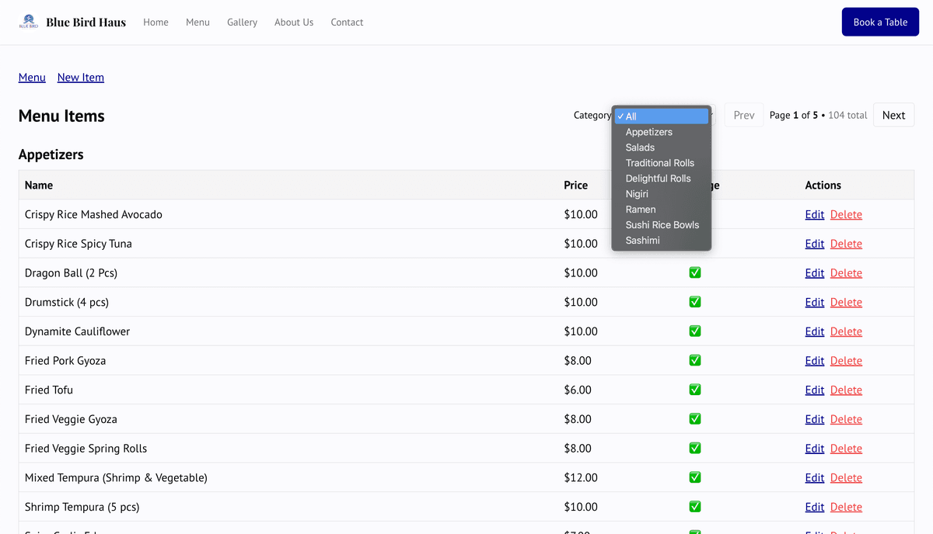Select "Salads" from the category dropdown

[x=640, y=147]
